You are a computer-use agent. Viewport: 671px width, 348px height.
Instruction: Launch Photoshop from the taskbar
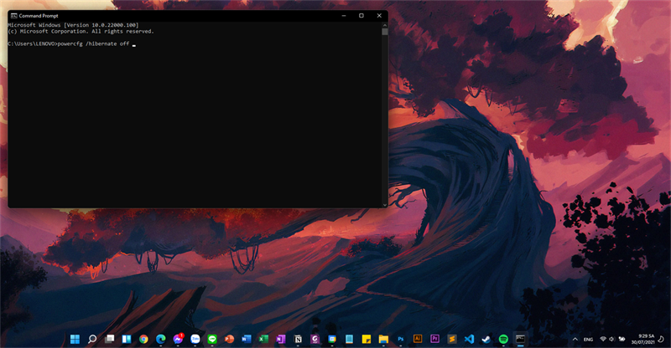(401, 339)
